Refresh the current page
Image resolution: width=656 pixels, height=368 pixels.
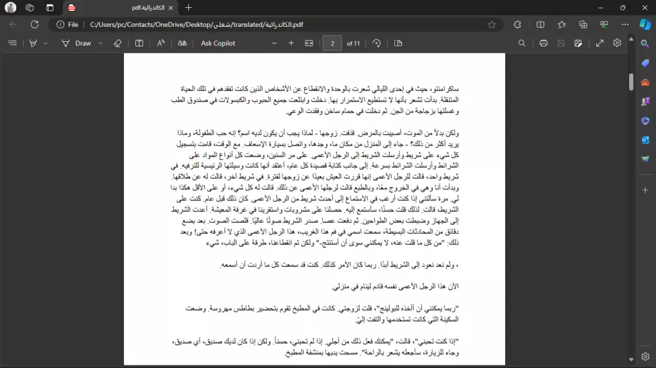[x=35, y=25]
